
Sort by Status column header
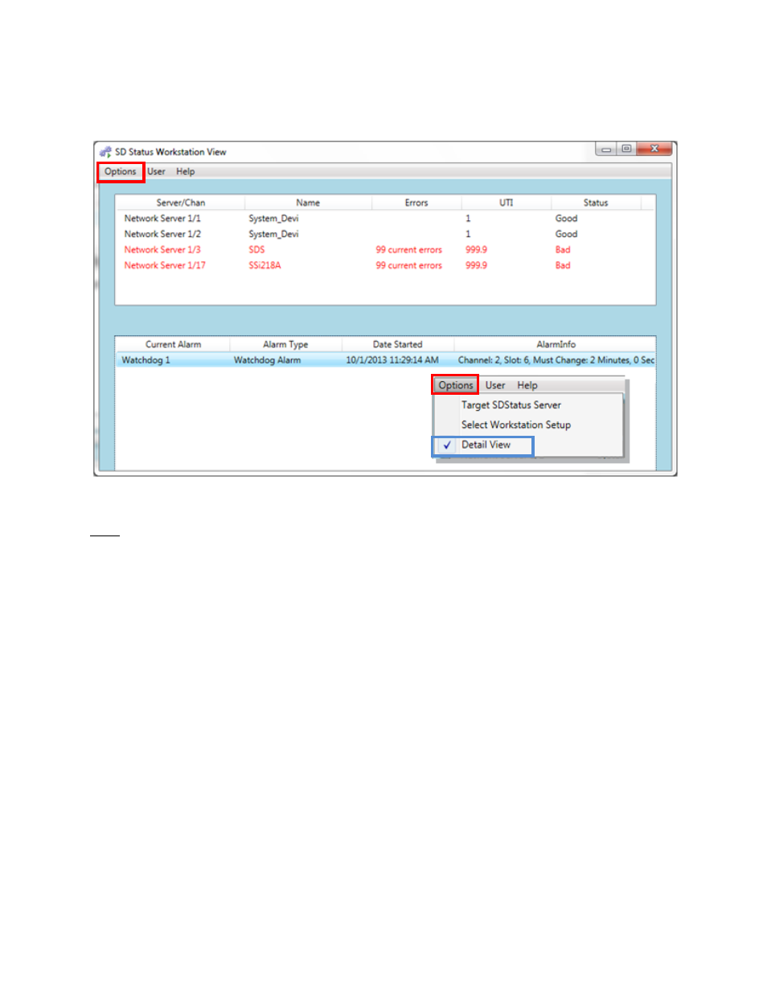(x=596, y=203)
